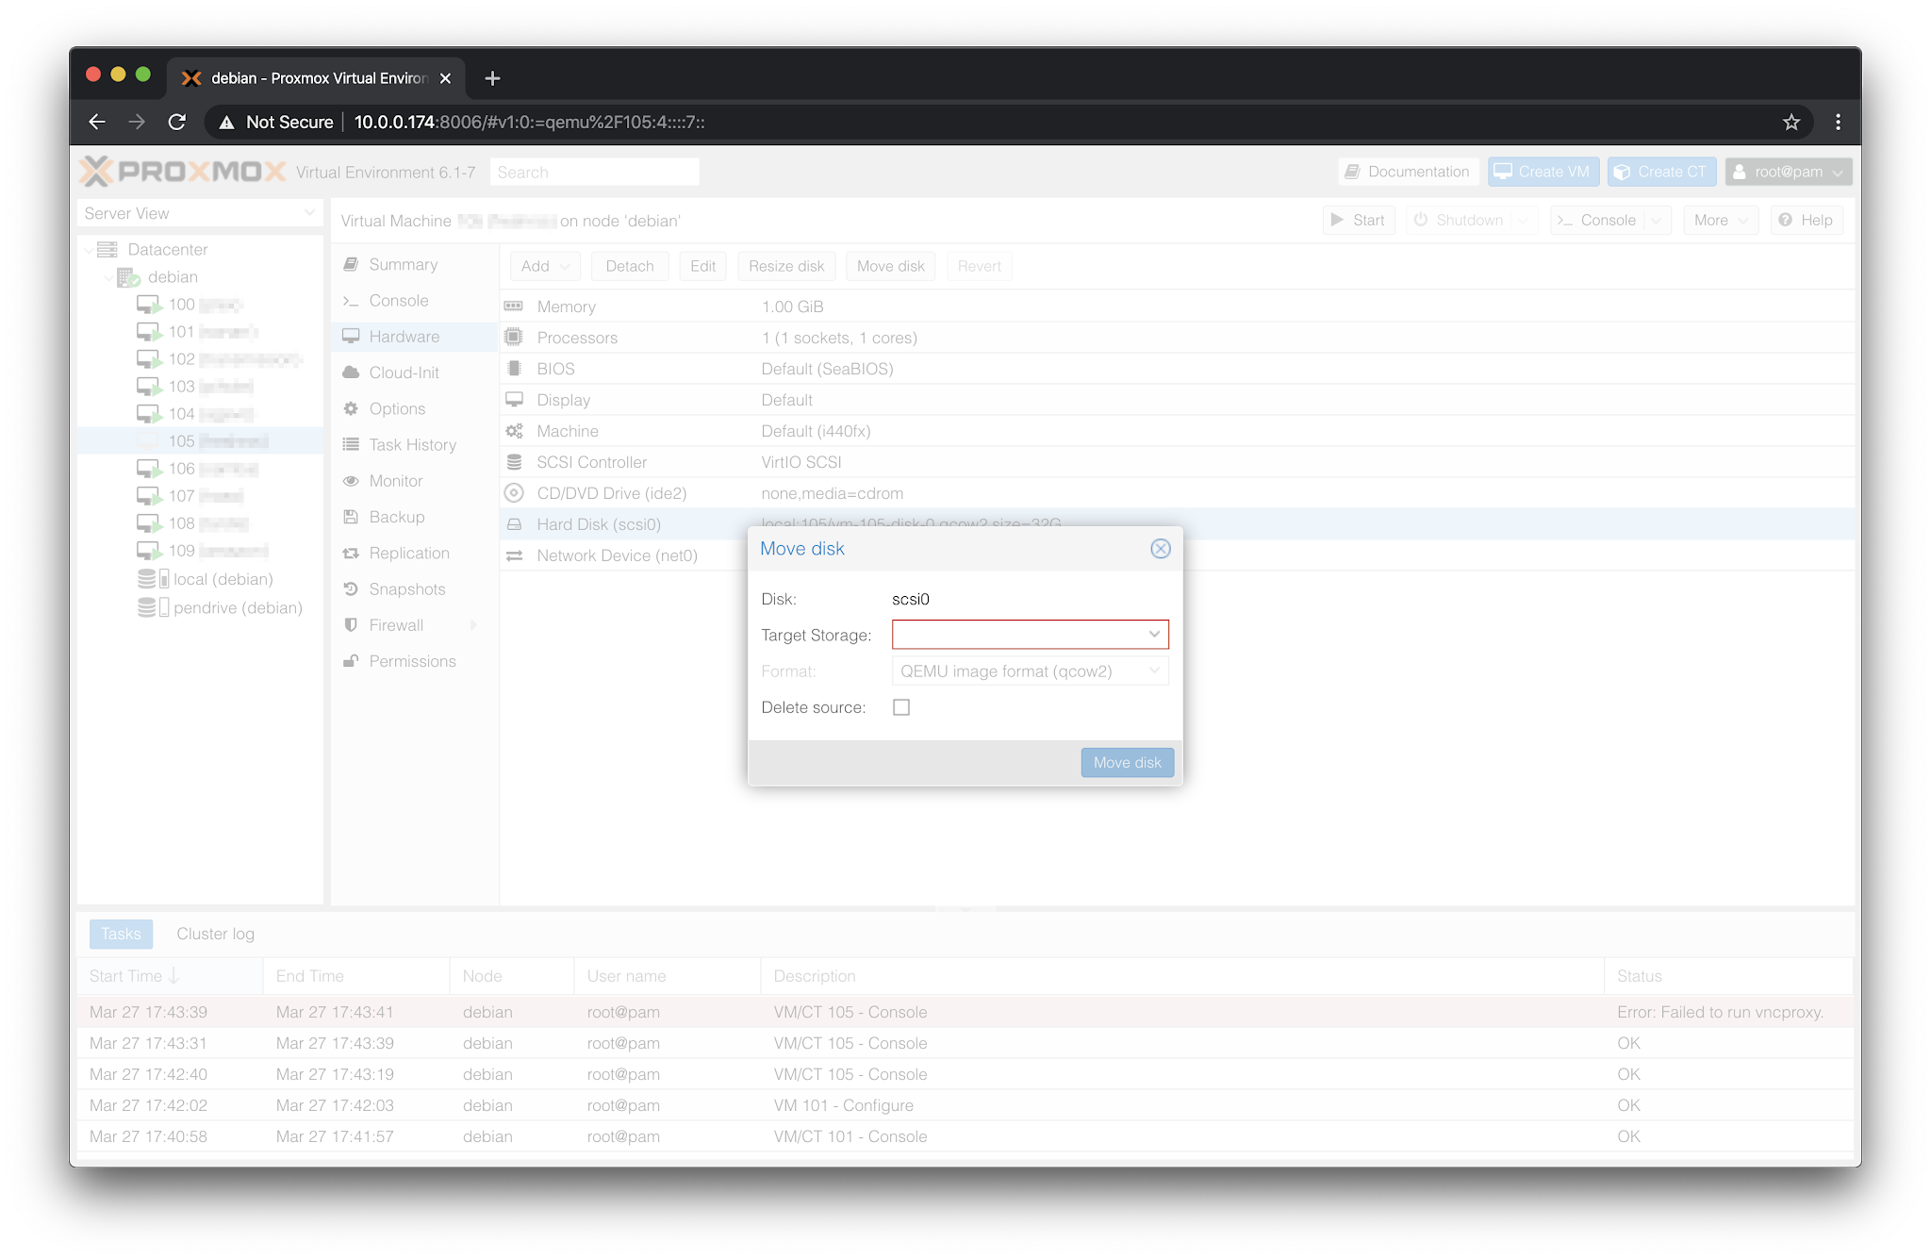Tick the Delete source checkbox
This screenshot has height=1259, width=1931.
click(901, 707)
